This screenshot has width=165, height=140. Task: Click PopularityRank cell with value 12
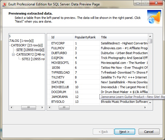[87, 97]
